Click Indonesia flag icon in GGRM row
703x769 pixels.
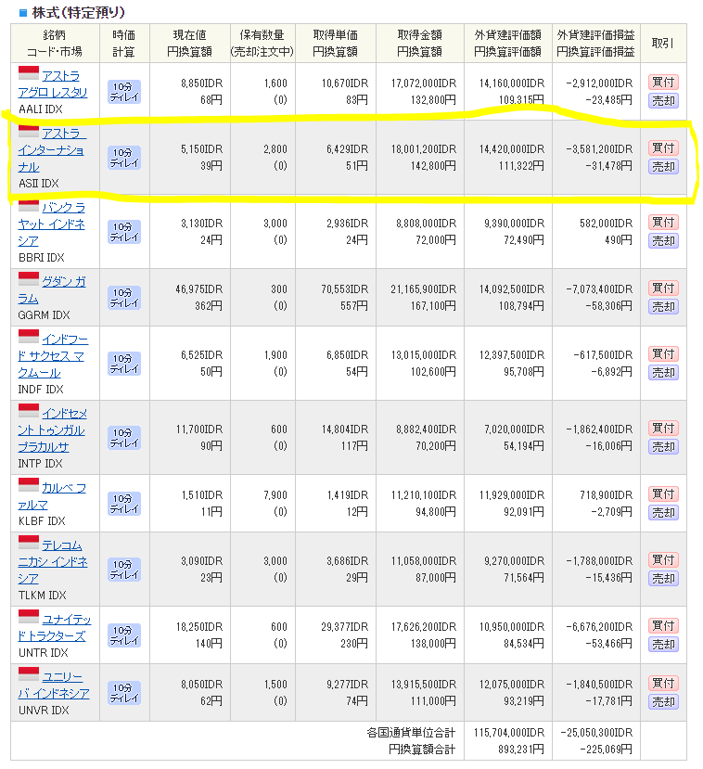[29, 278]
